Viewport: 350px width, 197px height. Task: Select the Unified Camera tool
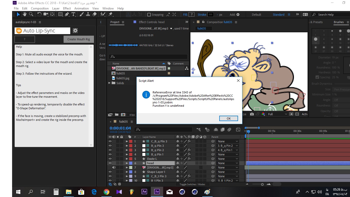click(46, 14)
